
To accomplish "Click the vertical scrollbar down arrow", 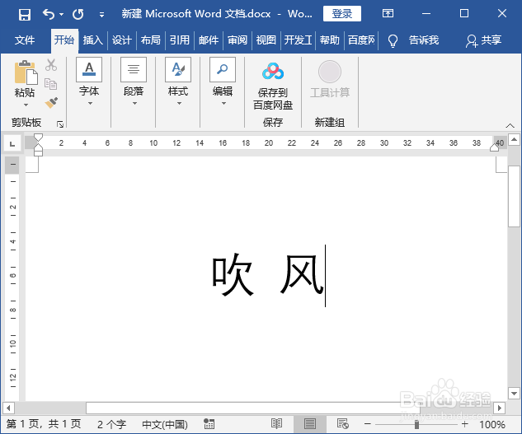I will coord(514,394).
